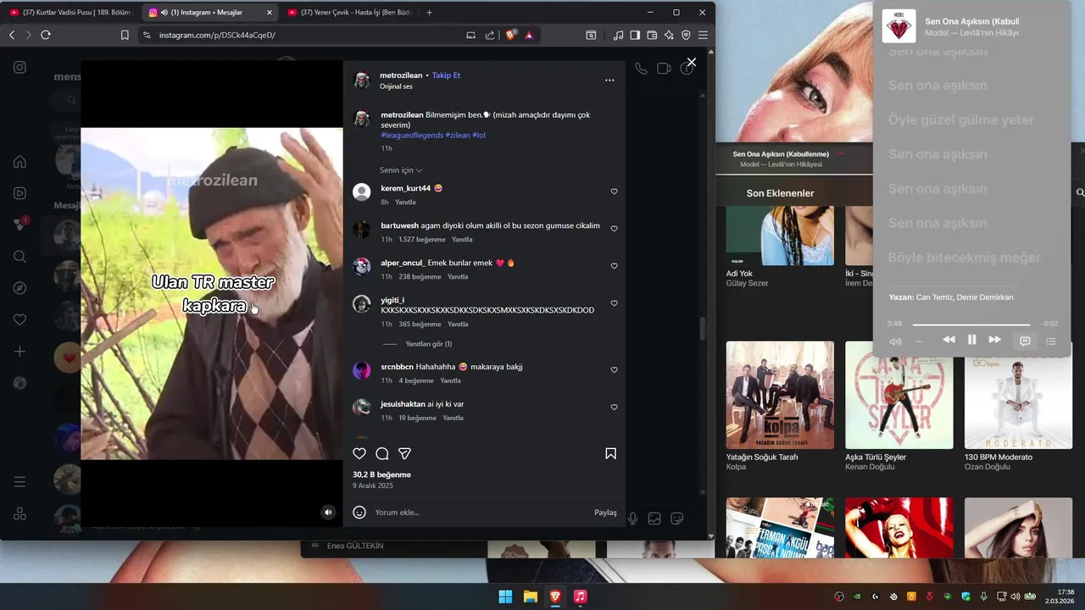
Task: Share the post via paper-plane icon
Action: pos(404,454)
